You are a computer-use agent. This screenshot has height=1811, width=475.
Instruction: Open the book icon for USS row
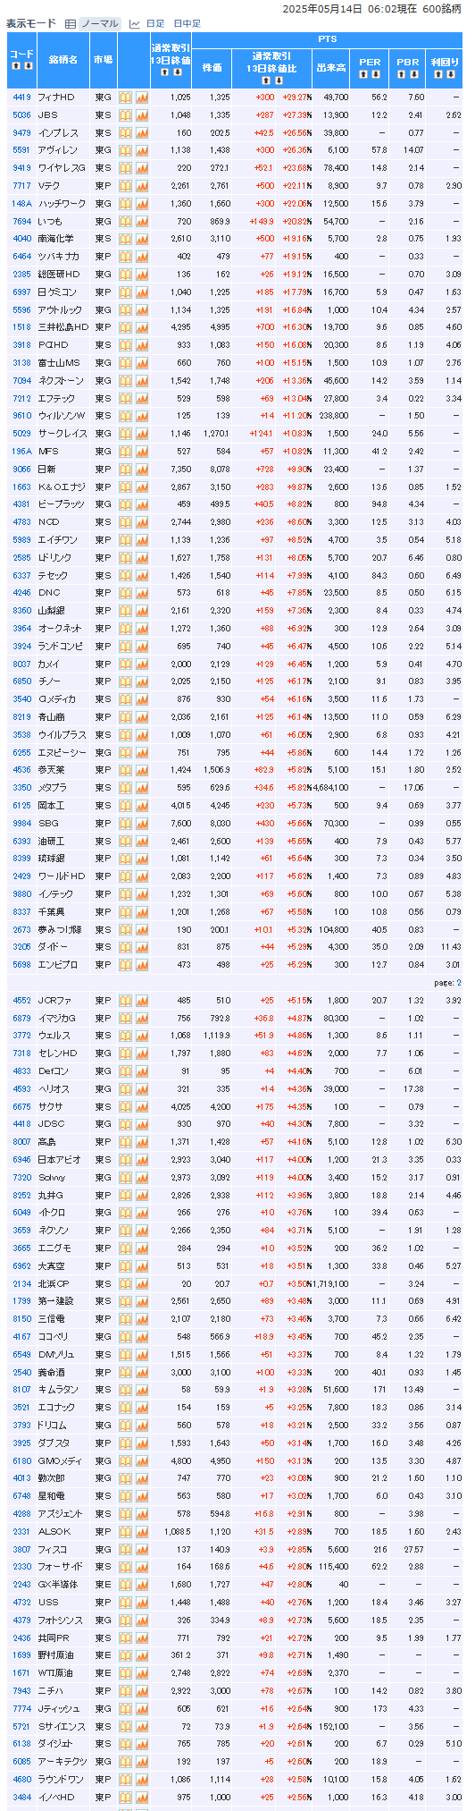coord(126,1602)
